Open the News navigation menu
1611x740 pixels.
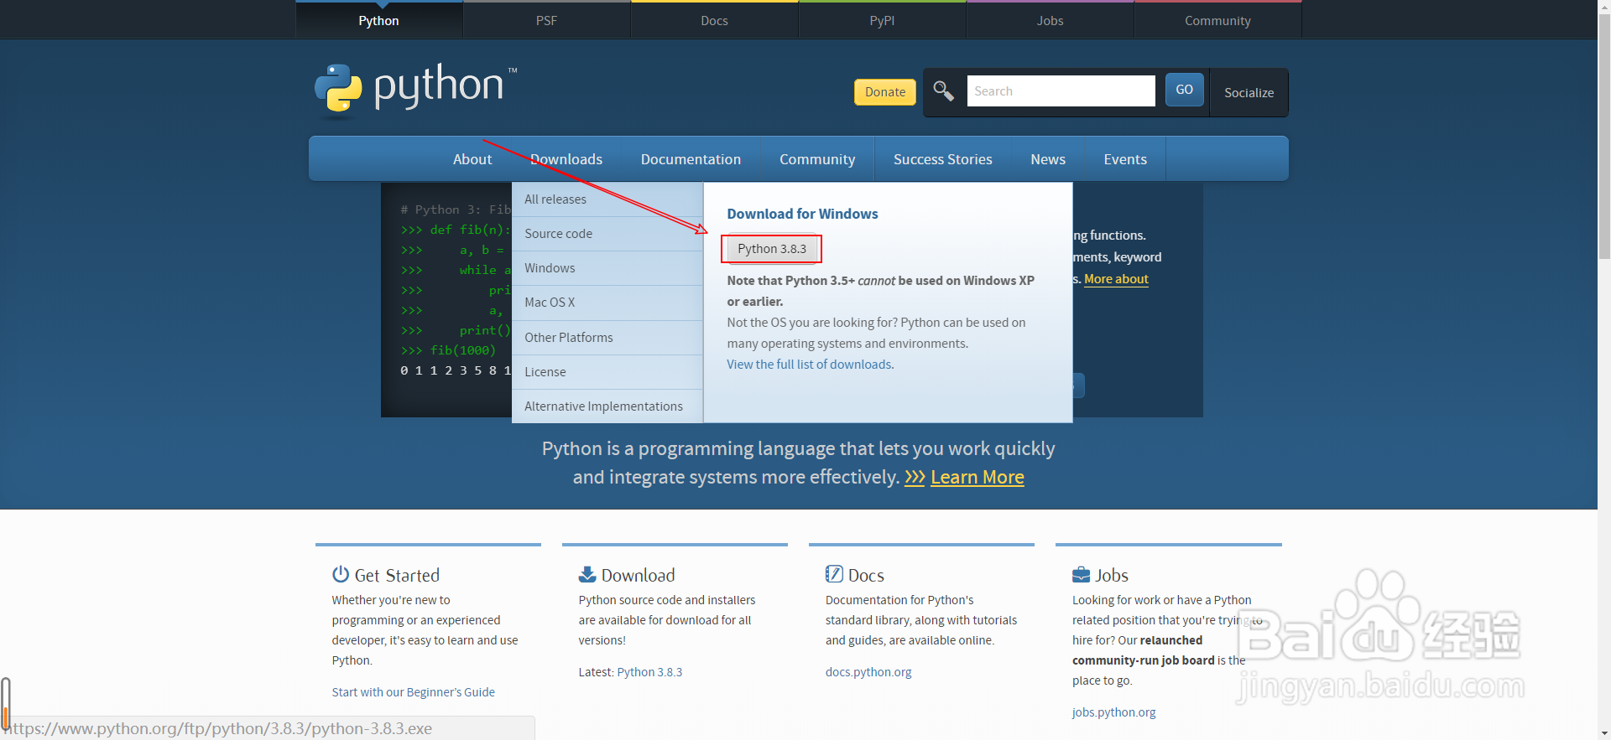(1048, 159)
